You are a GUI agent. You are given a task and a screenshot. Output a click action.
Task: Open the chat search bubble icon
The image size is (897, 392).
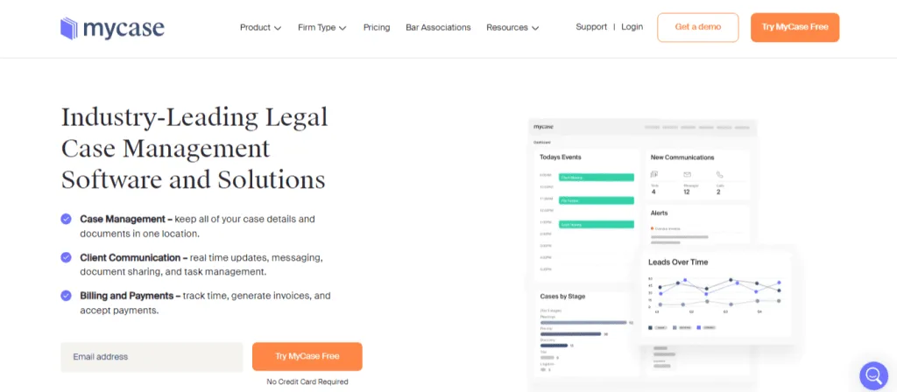point(873,375)
